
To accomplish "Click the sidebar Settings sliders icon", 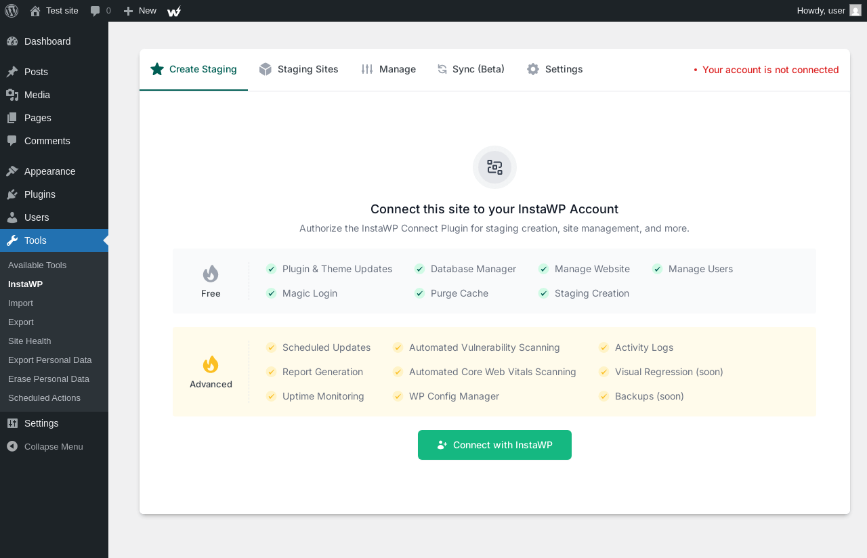I will (x=12, y=423).
